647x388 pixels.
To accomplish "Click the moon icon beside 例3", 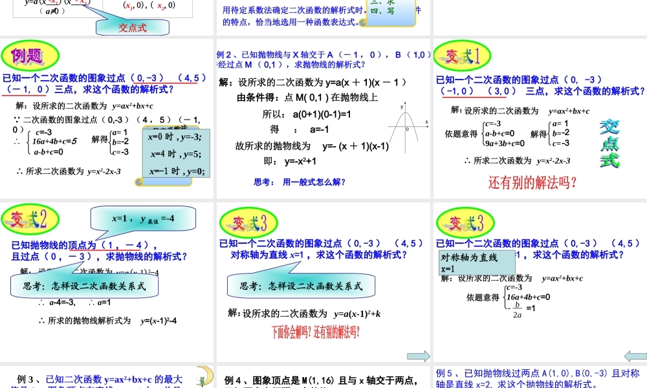I will click(x=204, y=376).
